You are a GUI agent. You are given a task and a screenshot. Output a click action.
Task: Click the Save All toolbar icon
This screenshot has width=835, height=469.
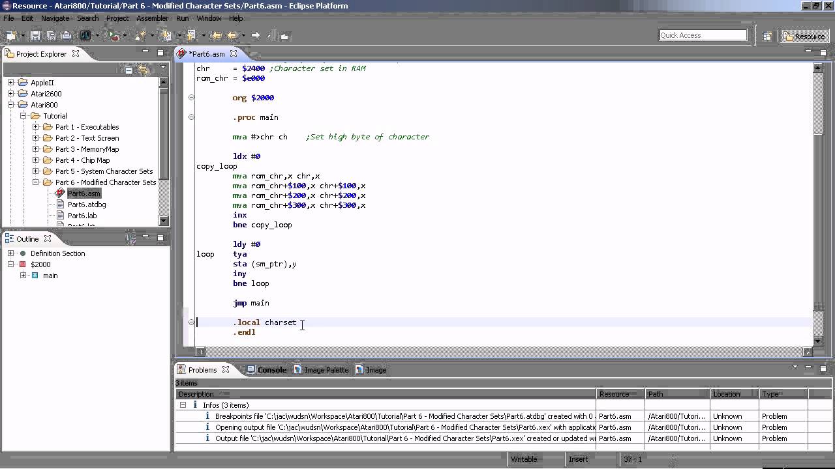[x=50, y=36]
